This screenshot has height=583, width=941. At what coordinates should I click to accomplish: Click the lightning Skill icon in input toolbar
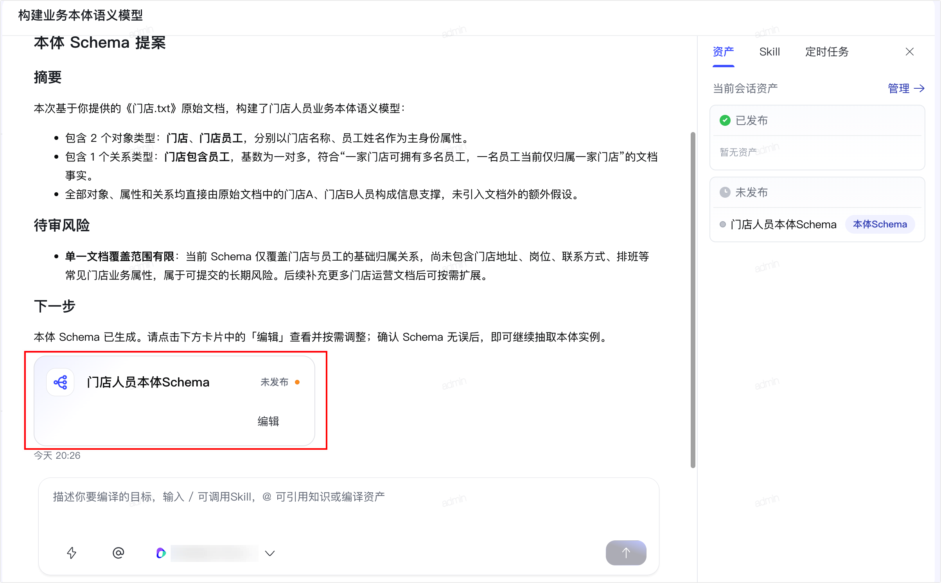point(72,553)
